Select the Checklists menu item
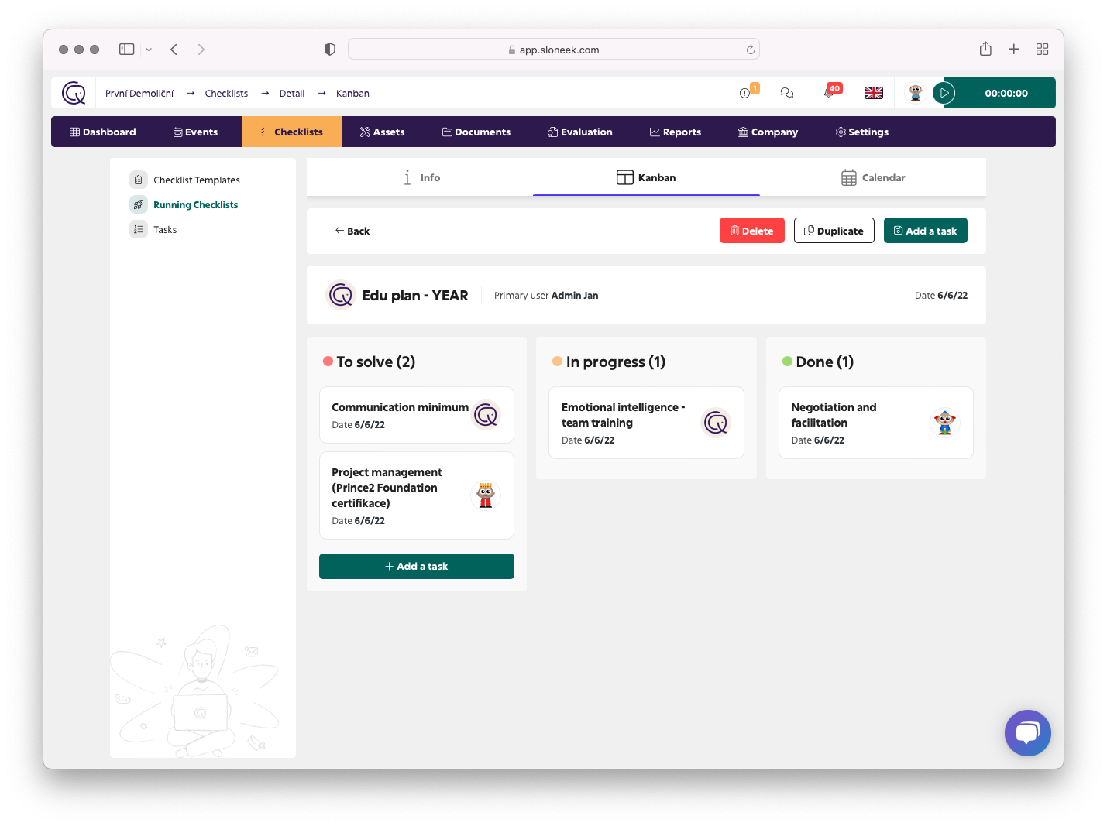 pos(292,132)
